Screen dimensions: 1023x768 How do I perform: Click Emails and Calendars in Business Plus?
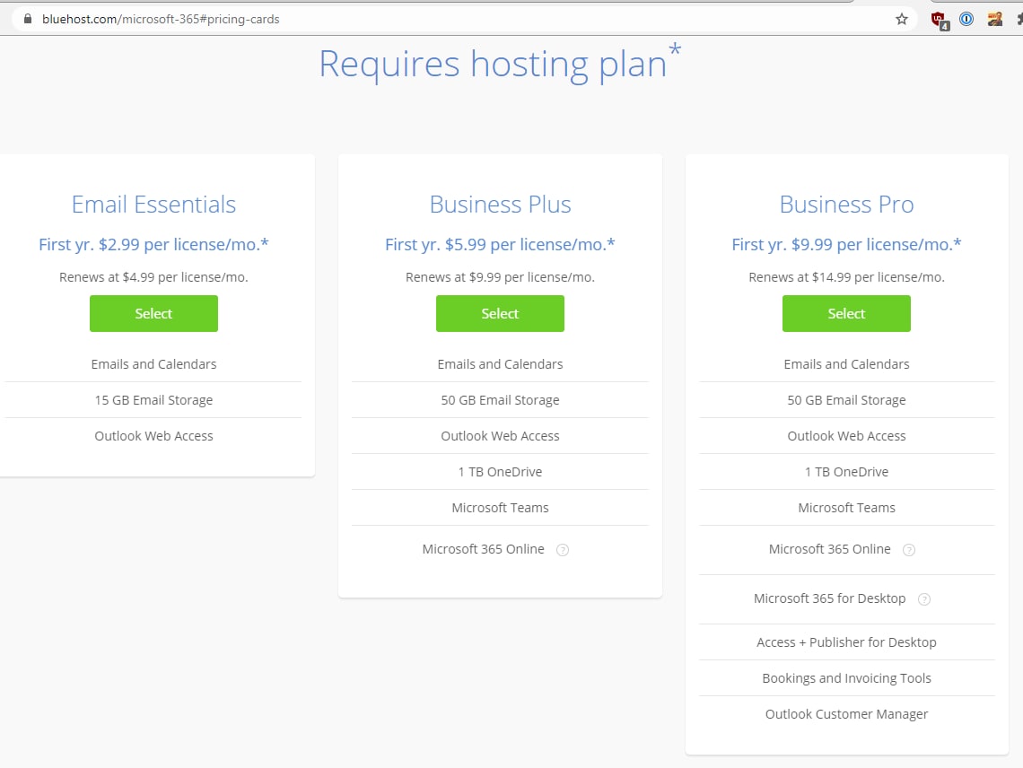(x=501, y=364)
